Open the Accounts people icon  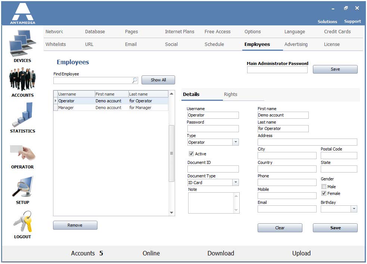tap(22, 79)
